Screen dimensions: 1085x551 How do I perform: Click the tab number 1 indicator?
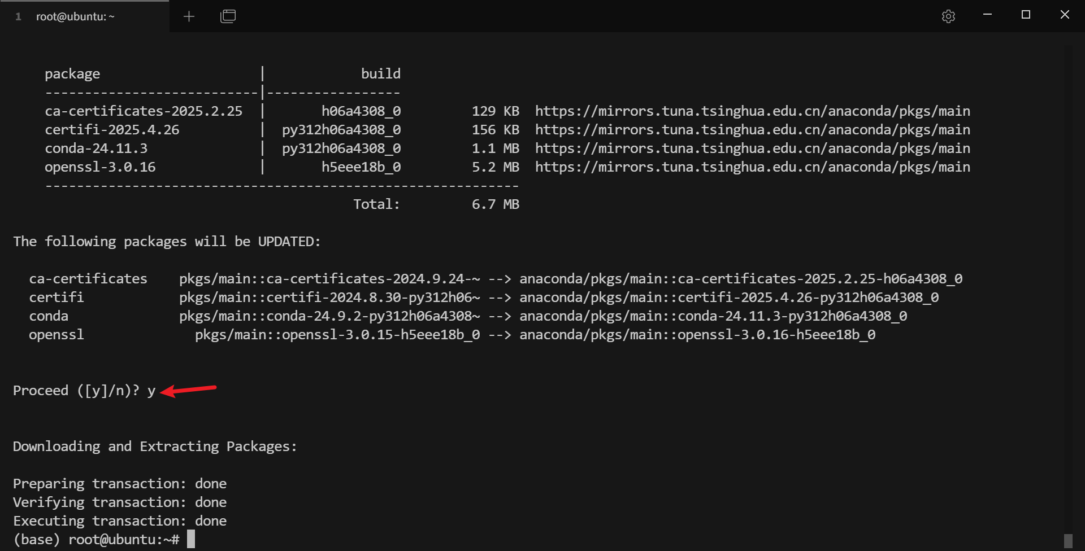click(19, 16)
